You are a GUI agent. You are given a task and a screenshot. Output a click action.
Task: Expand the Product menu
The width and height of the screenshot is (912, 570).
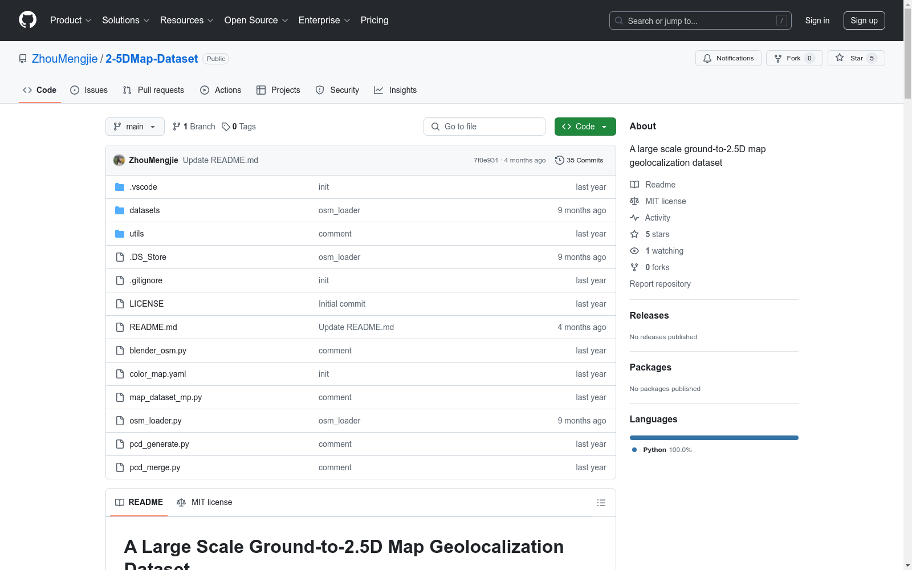click(x=71, y=21)
